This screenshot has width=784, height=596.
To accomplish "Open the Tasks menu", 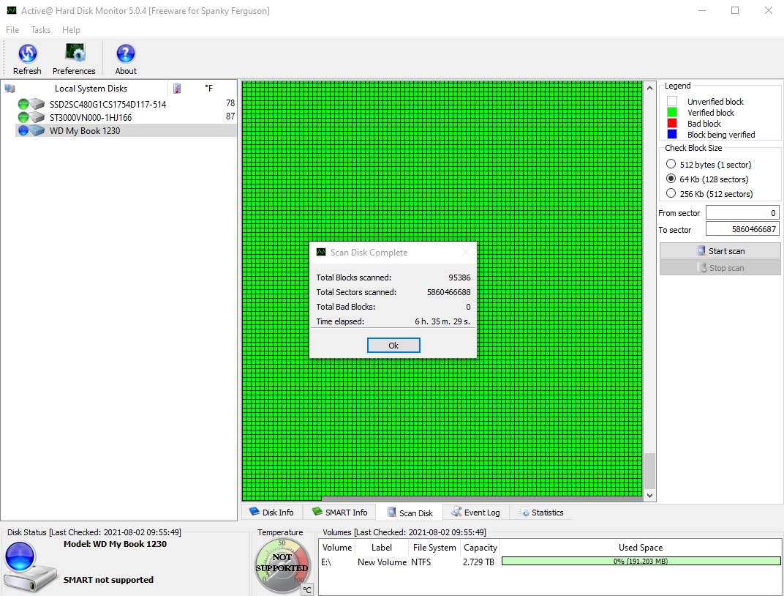I will [x=41, y=30].
